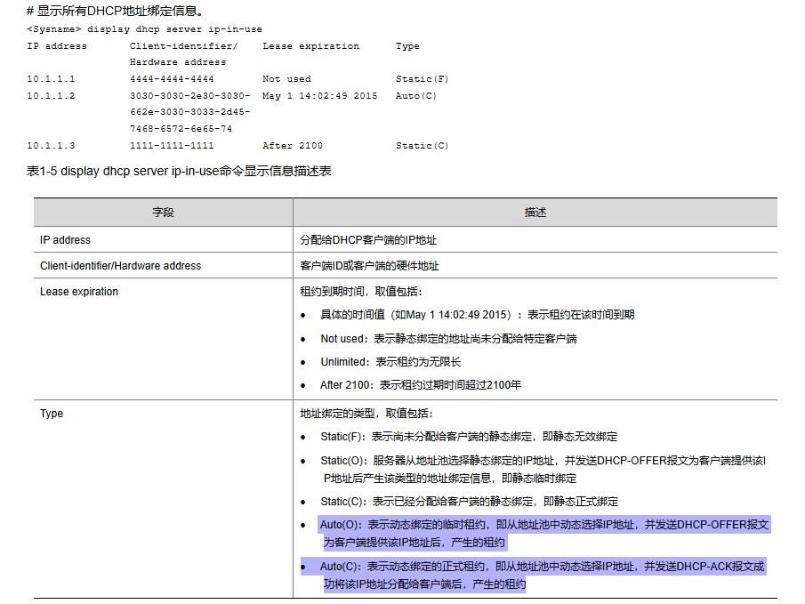Click IP entry 10.1.1.3 in command output

point(51,146)
